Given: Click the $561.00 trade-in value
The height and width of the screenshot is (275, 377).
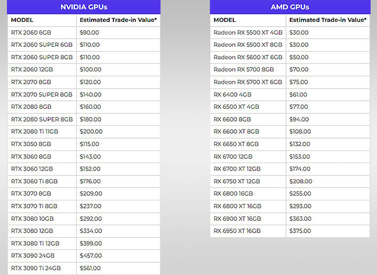Looking at the screenshot, I should click(x=91, y=268).
